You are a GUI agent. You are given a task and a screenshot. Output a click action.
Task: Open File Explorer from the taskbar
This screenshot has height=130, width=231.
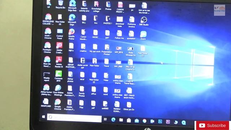[121, 120]
